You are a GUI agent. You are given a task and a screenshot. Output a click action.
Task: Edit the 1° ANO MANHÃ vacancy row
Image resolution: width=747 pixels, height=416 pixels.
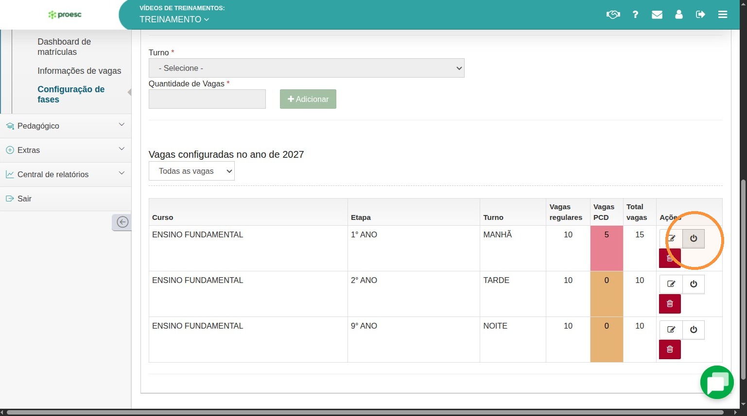coord(671,238)
